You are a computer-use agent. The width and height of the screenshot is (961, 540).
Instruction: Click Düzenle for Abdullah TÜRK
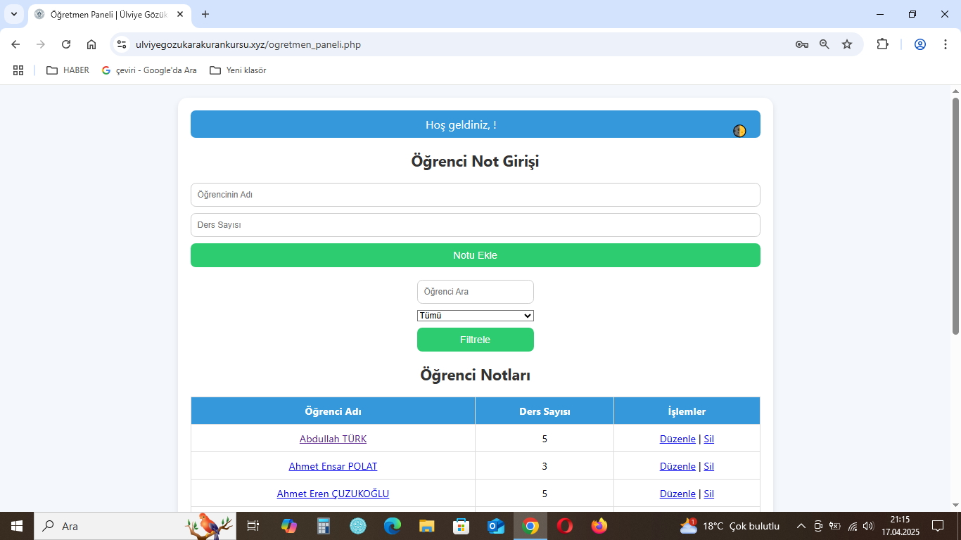677,439
